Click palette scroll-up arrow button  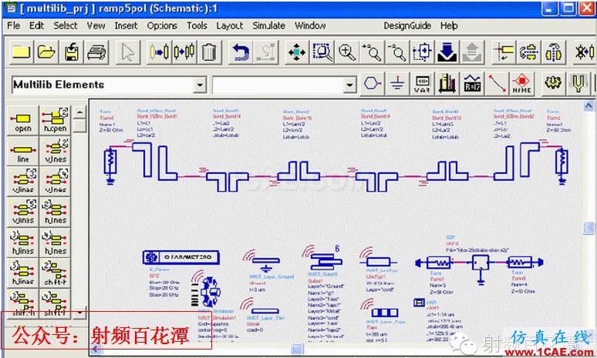[x=79, y=112]
